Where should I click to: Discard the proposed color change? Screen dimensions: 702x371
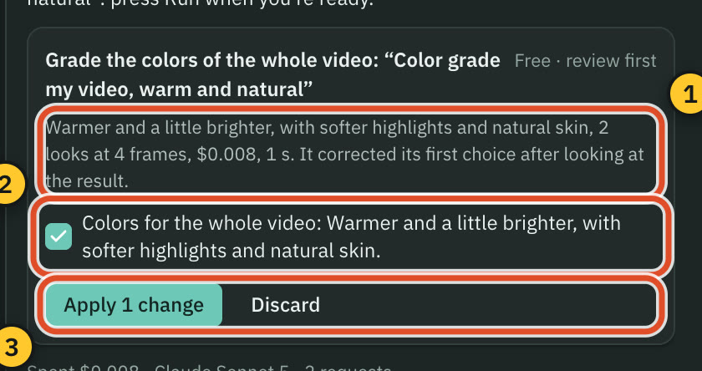click(286, 305)
